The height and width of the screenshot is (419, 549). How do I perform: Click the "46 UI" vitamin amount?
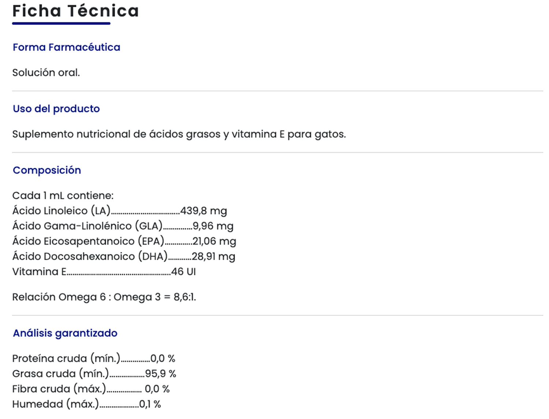coord(183,272)
